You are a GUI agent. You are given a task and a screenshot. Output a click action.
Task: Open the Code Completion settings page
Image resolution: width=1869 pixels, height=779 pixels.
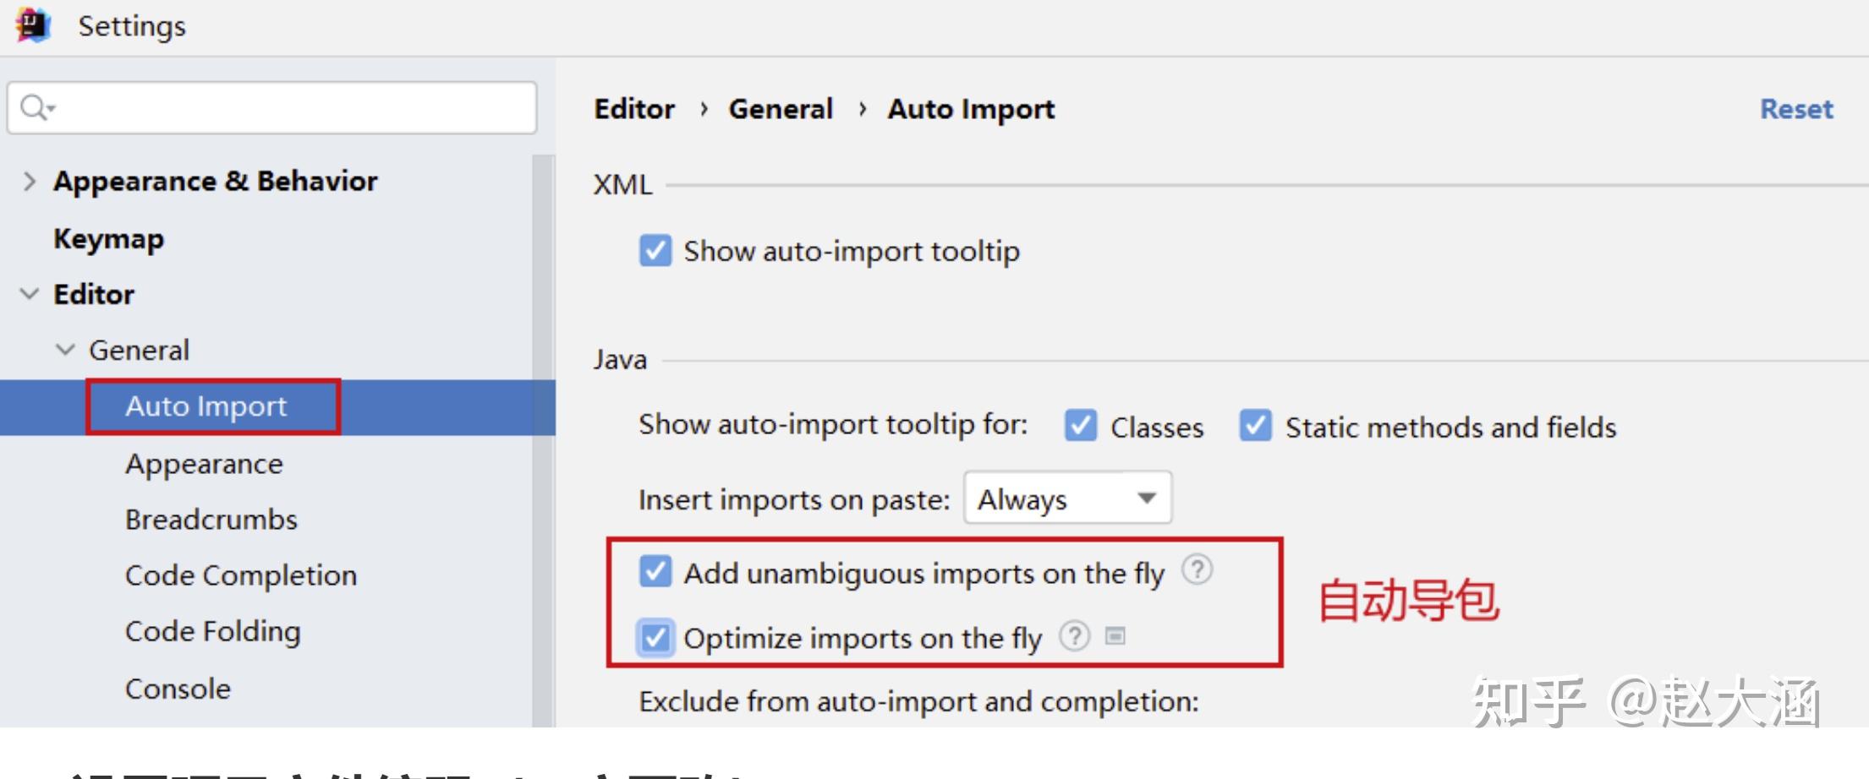click(x=241, y=575)
